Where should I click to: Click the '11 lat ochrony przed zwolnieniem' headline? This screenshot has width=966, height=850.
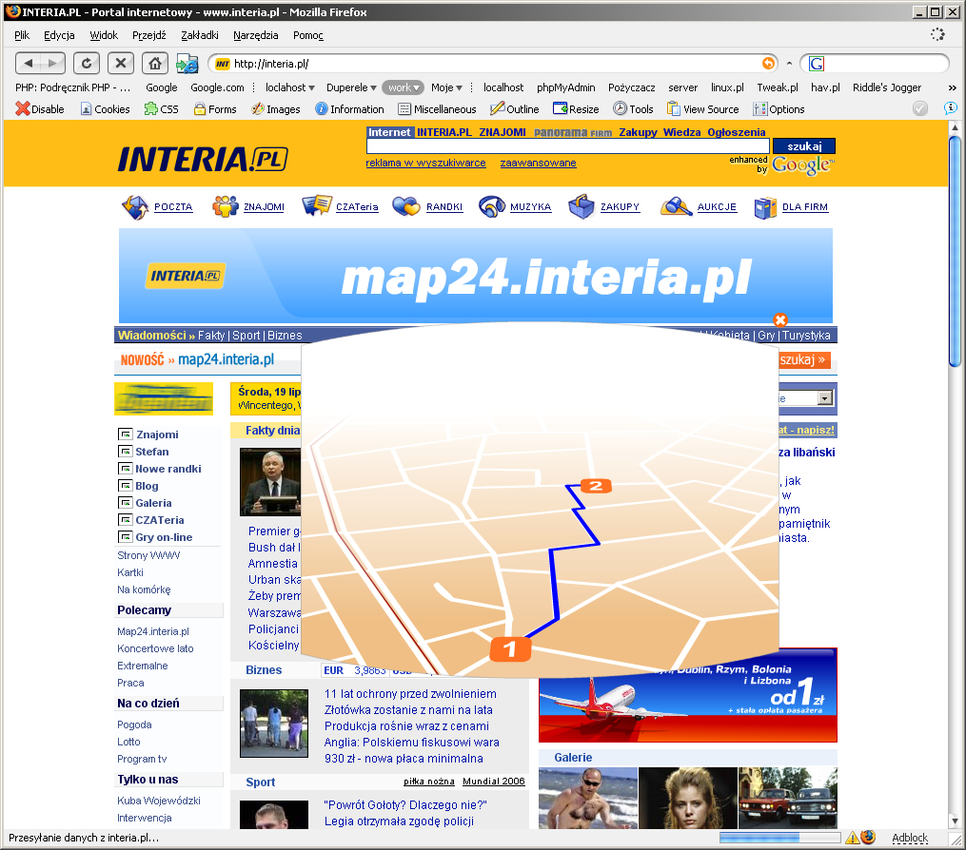pos(410,694)
